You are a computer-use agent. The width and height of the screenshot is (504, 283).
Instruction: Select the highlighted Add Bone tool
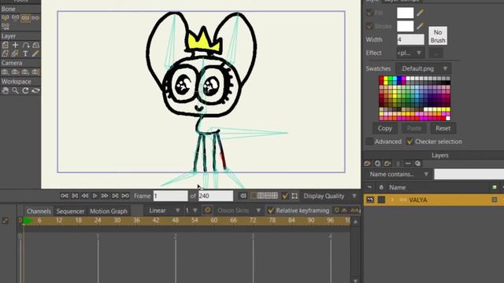pos(25,18)
